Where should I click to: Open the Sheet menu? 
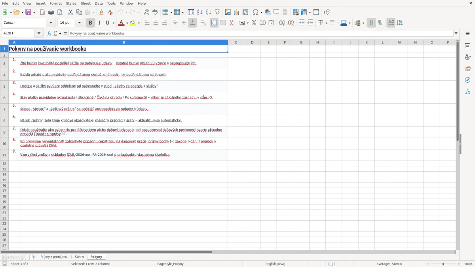(x=85, y=3)
